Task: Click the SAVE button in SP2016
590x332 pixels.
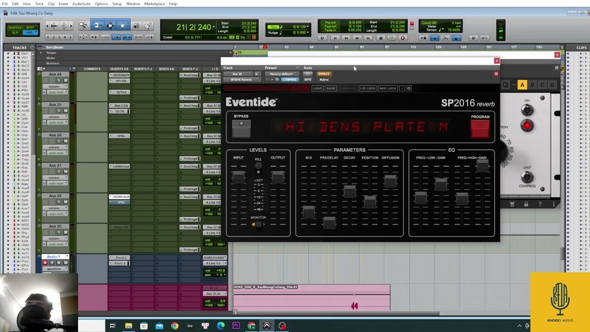Action: (330, 88)
